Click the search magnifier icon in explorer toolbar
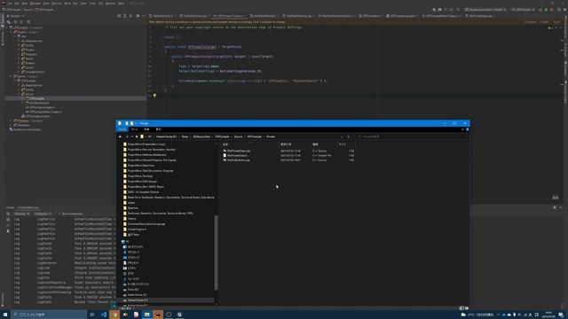 click(28, 22)
